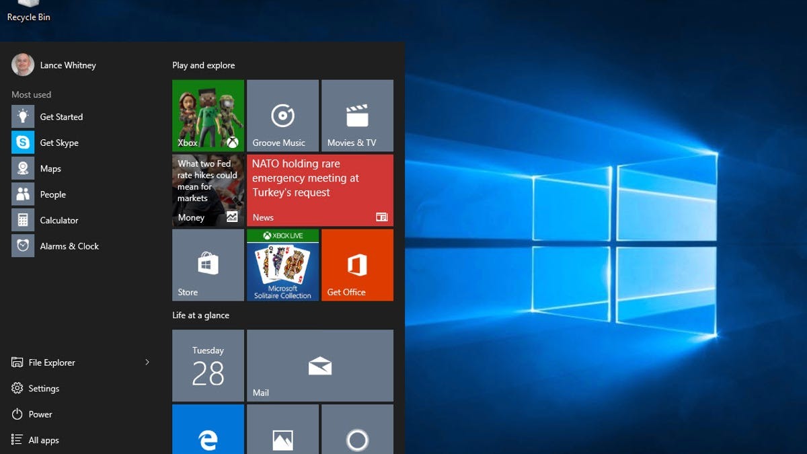Expand the File Explorer jump list chevron
807x454 pixels.
[147, 362]
